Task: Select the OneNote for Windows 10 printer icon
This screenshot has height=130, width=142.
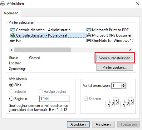Action: pyautogui.click(x=89, y=40)
